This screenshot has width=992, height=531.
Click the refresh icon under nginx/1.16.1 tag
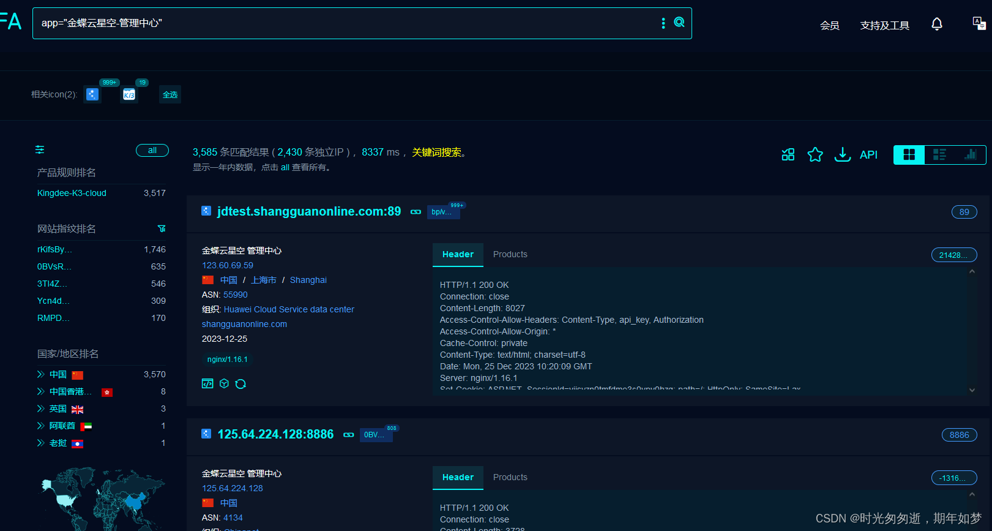click(241, 383)
